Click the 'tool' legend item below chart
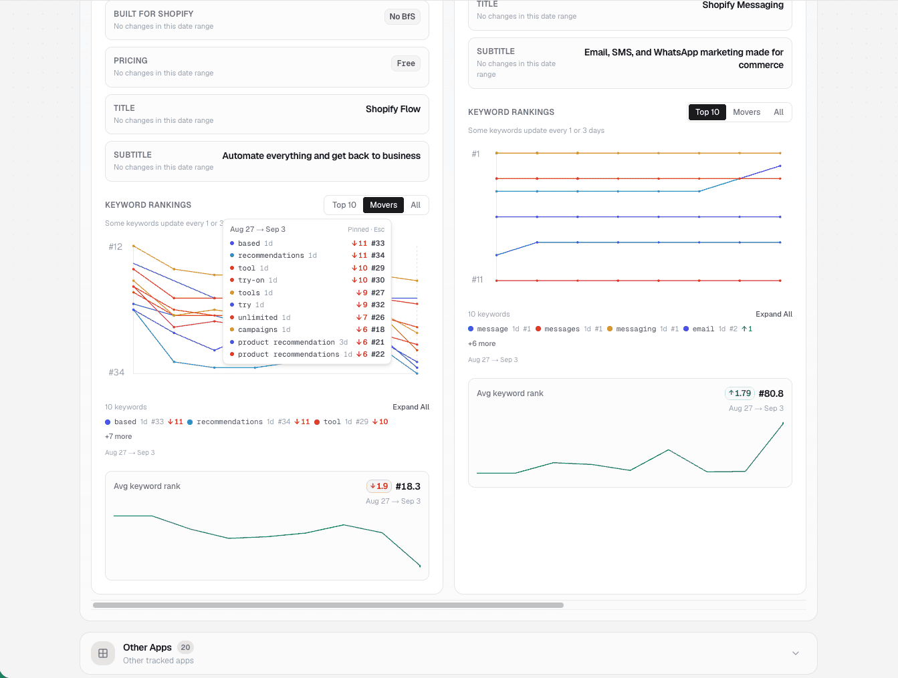 tap(351, 422)
